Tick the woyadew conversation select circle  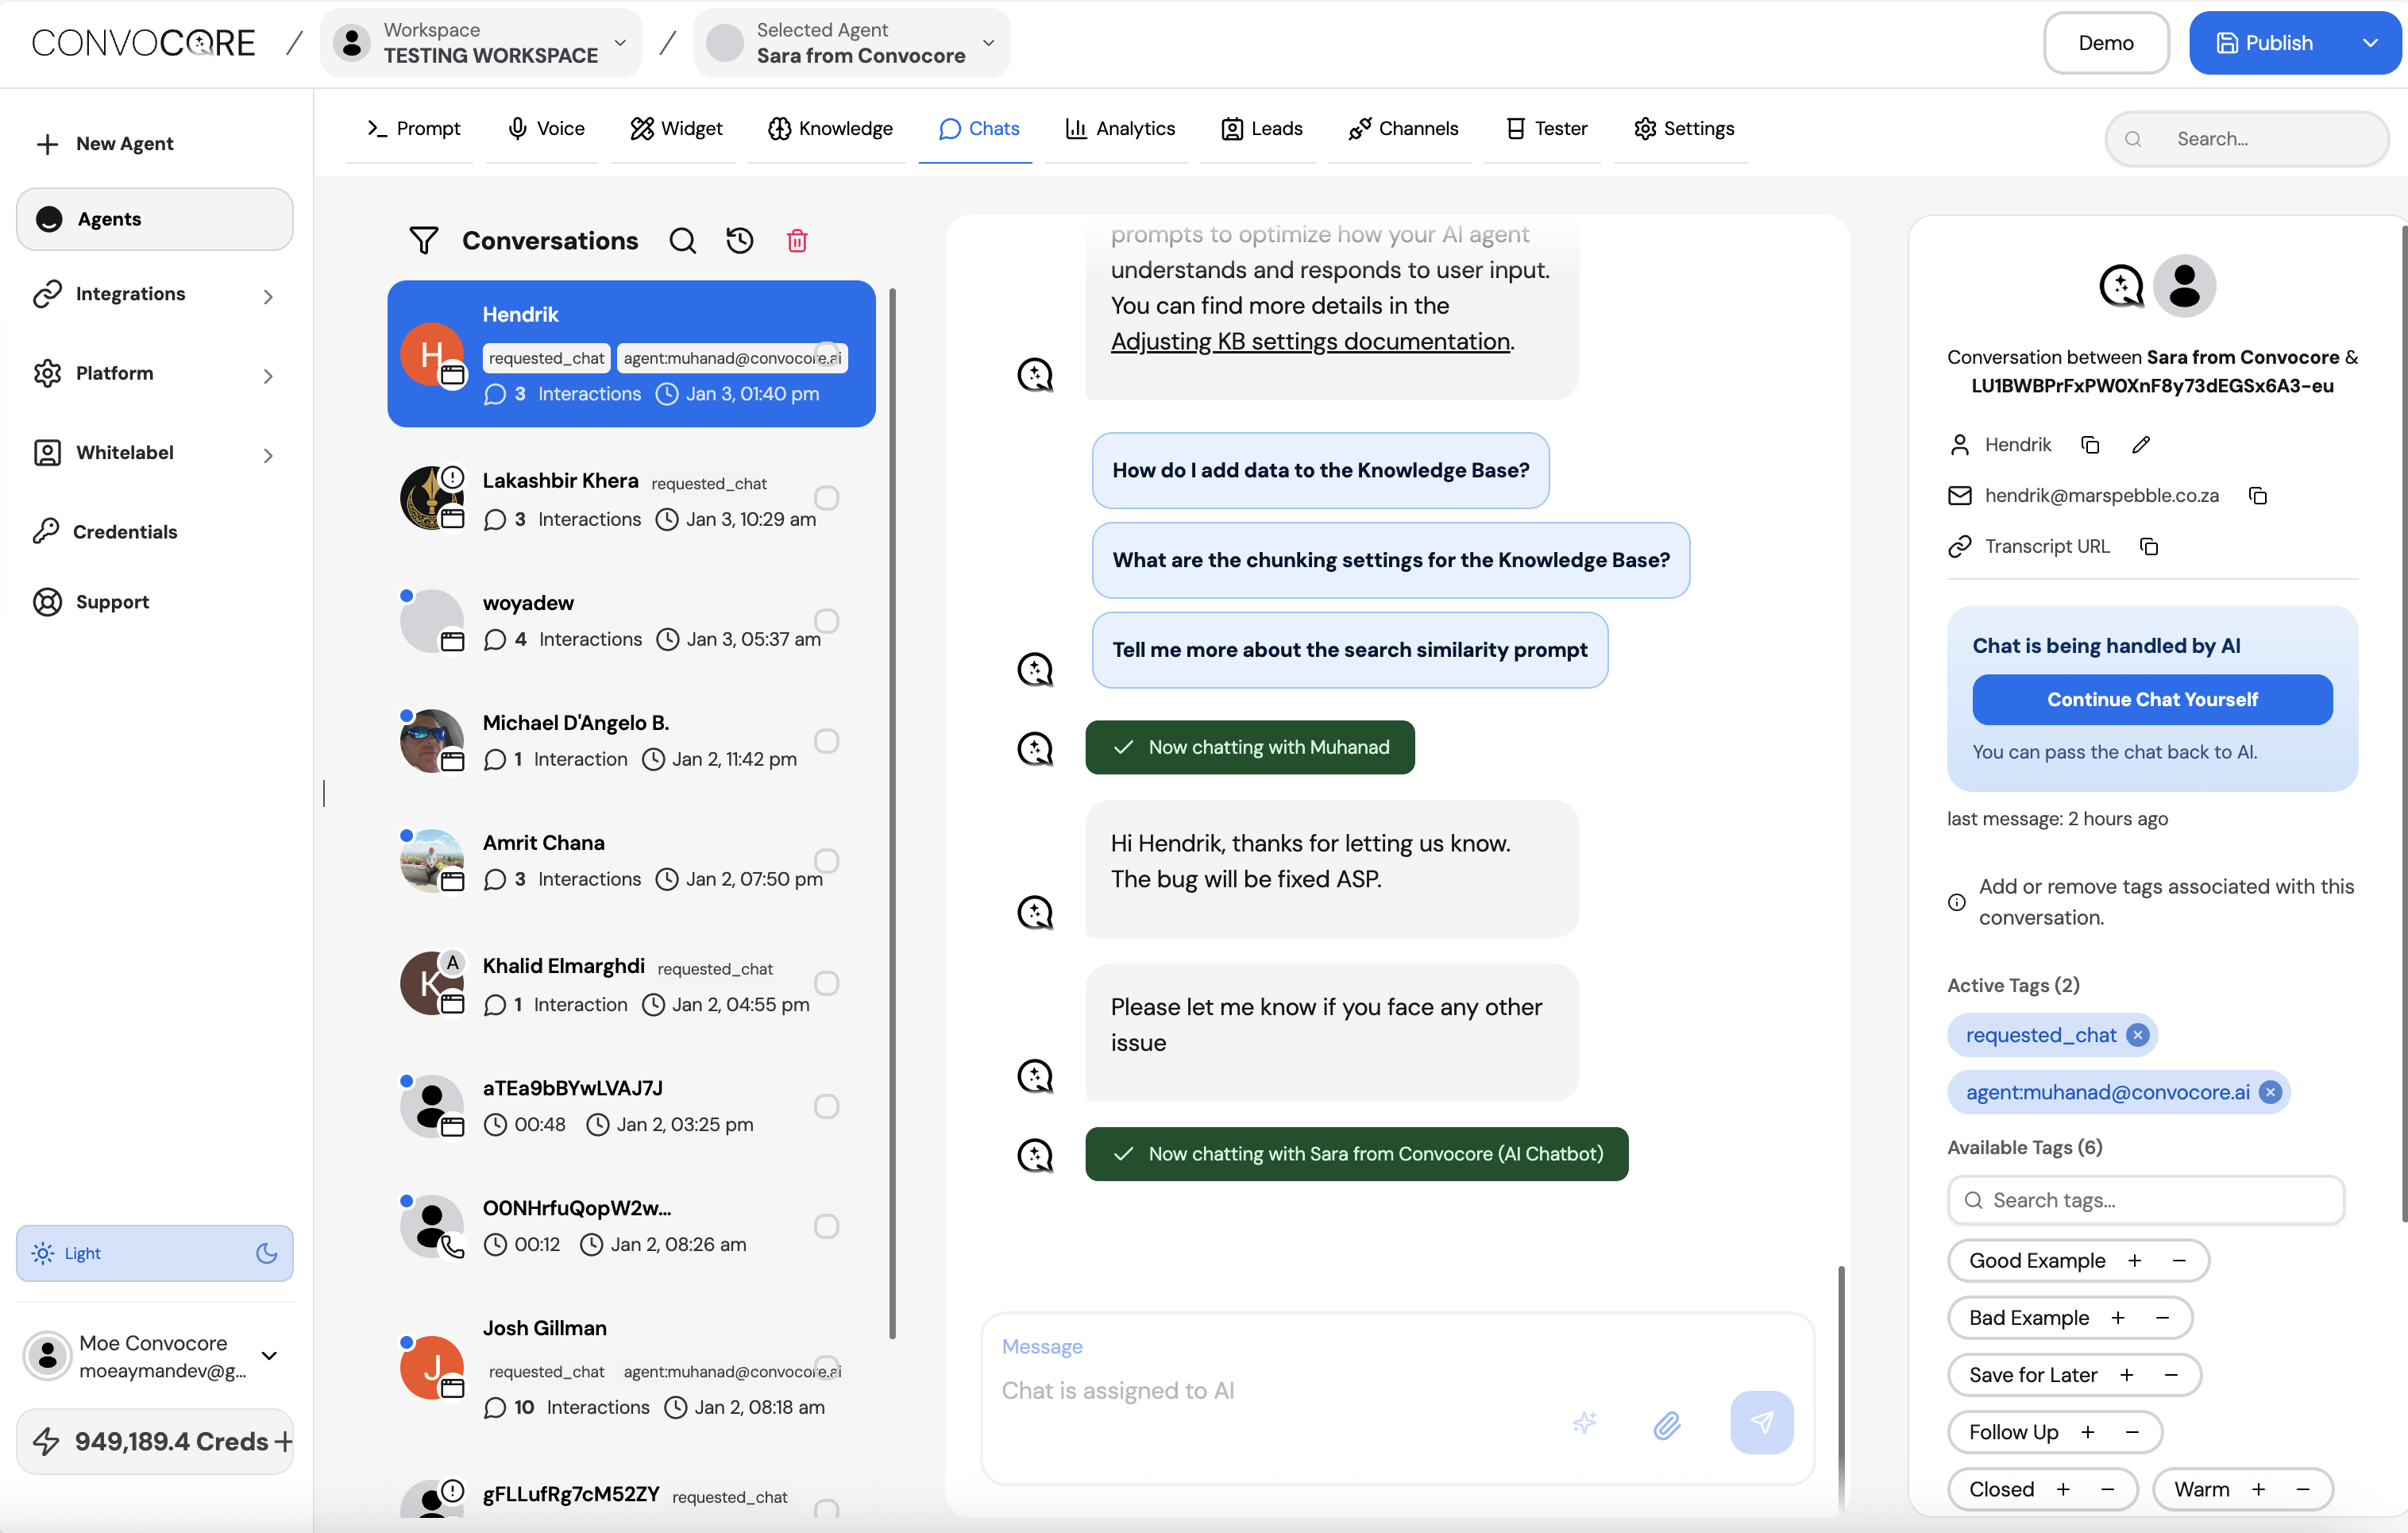click(826, 621)
